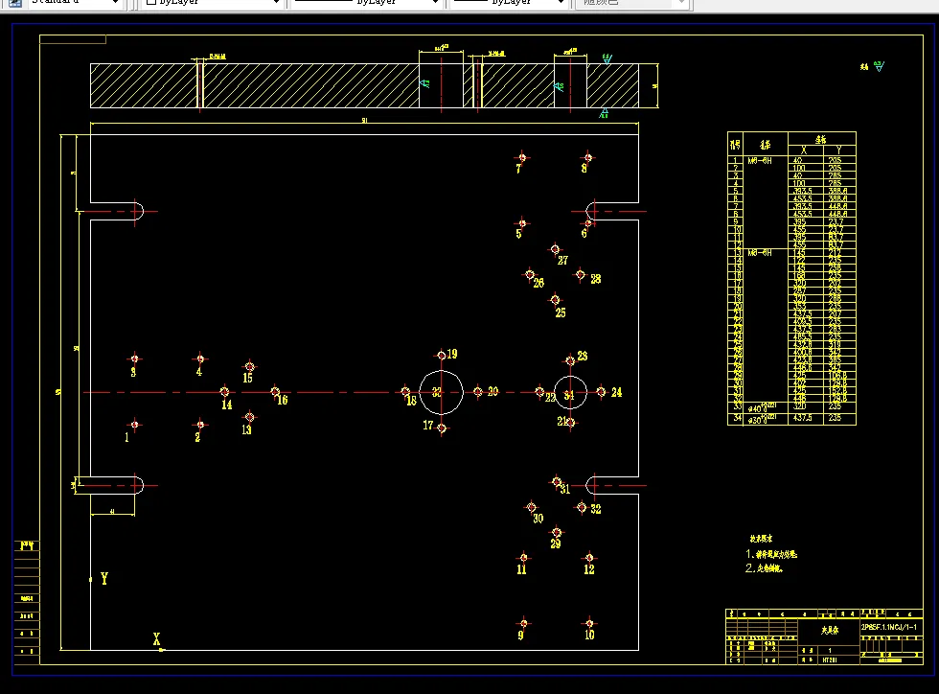Open the Standard text style dropdown
Viewport: 939px width, 694px height.
[x=75, y=3]
